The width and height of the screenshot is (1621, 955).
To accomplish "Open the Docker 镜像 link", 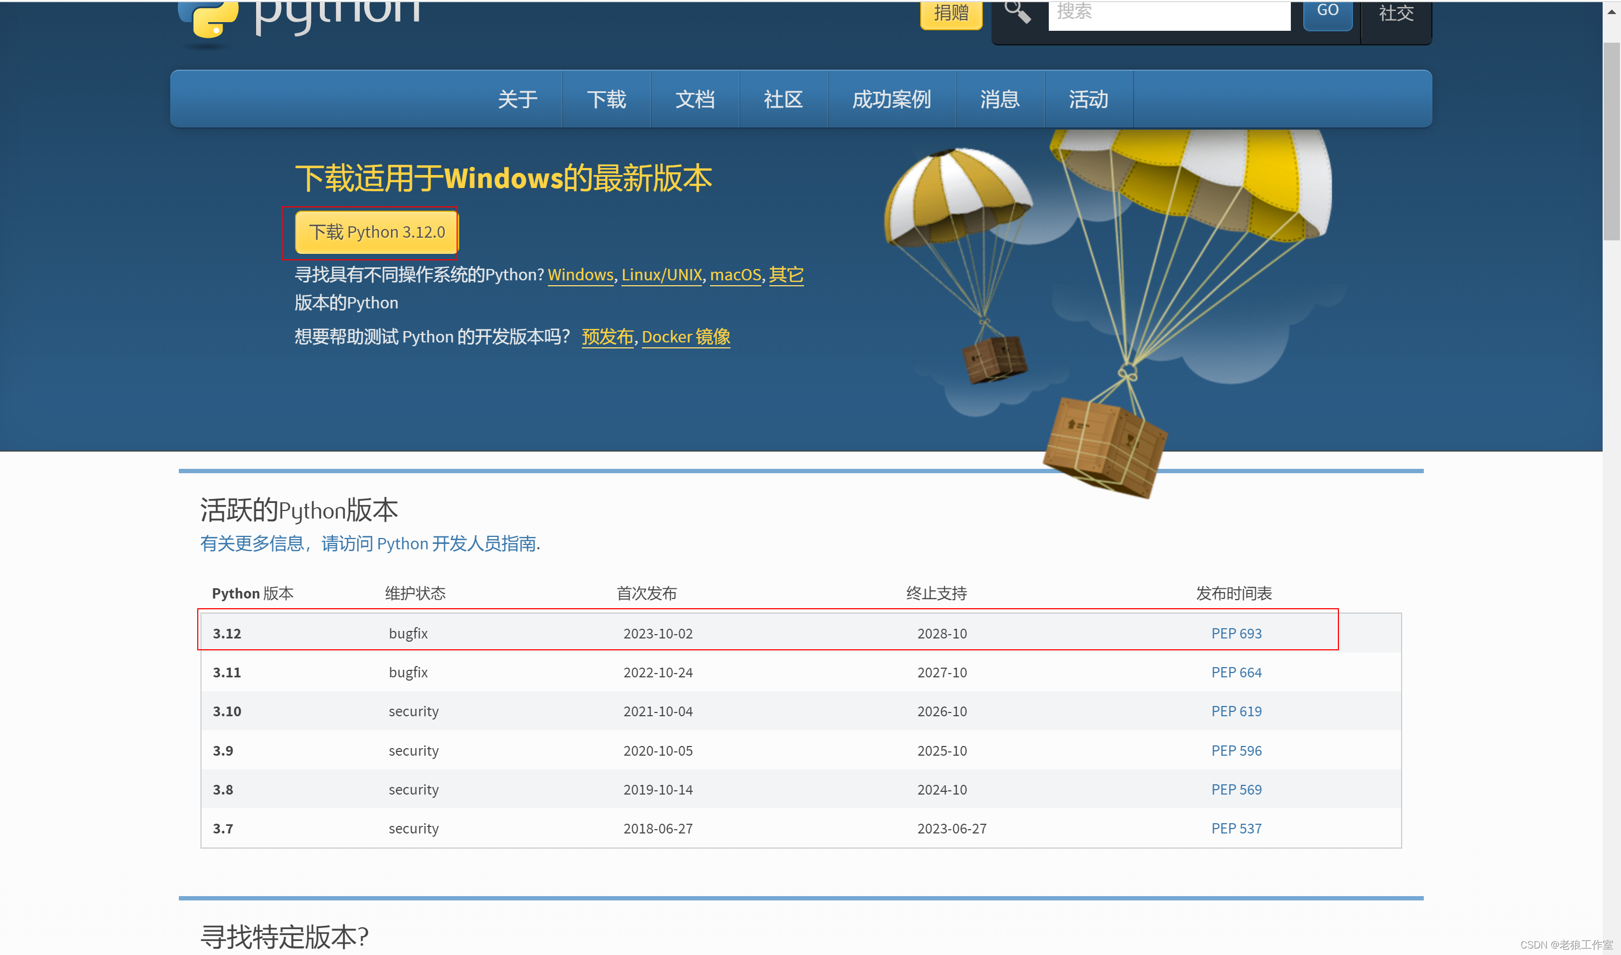I will click(x=686, y=337).
